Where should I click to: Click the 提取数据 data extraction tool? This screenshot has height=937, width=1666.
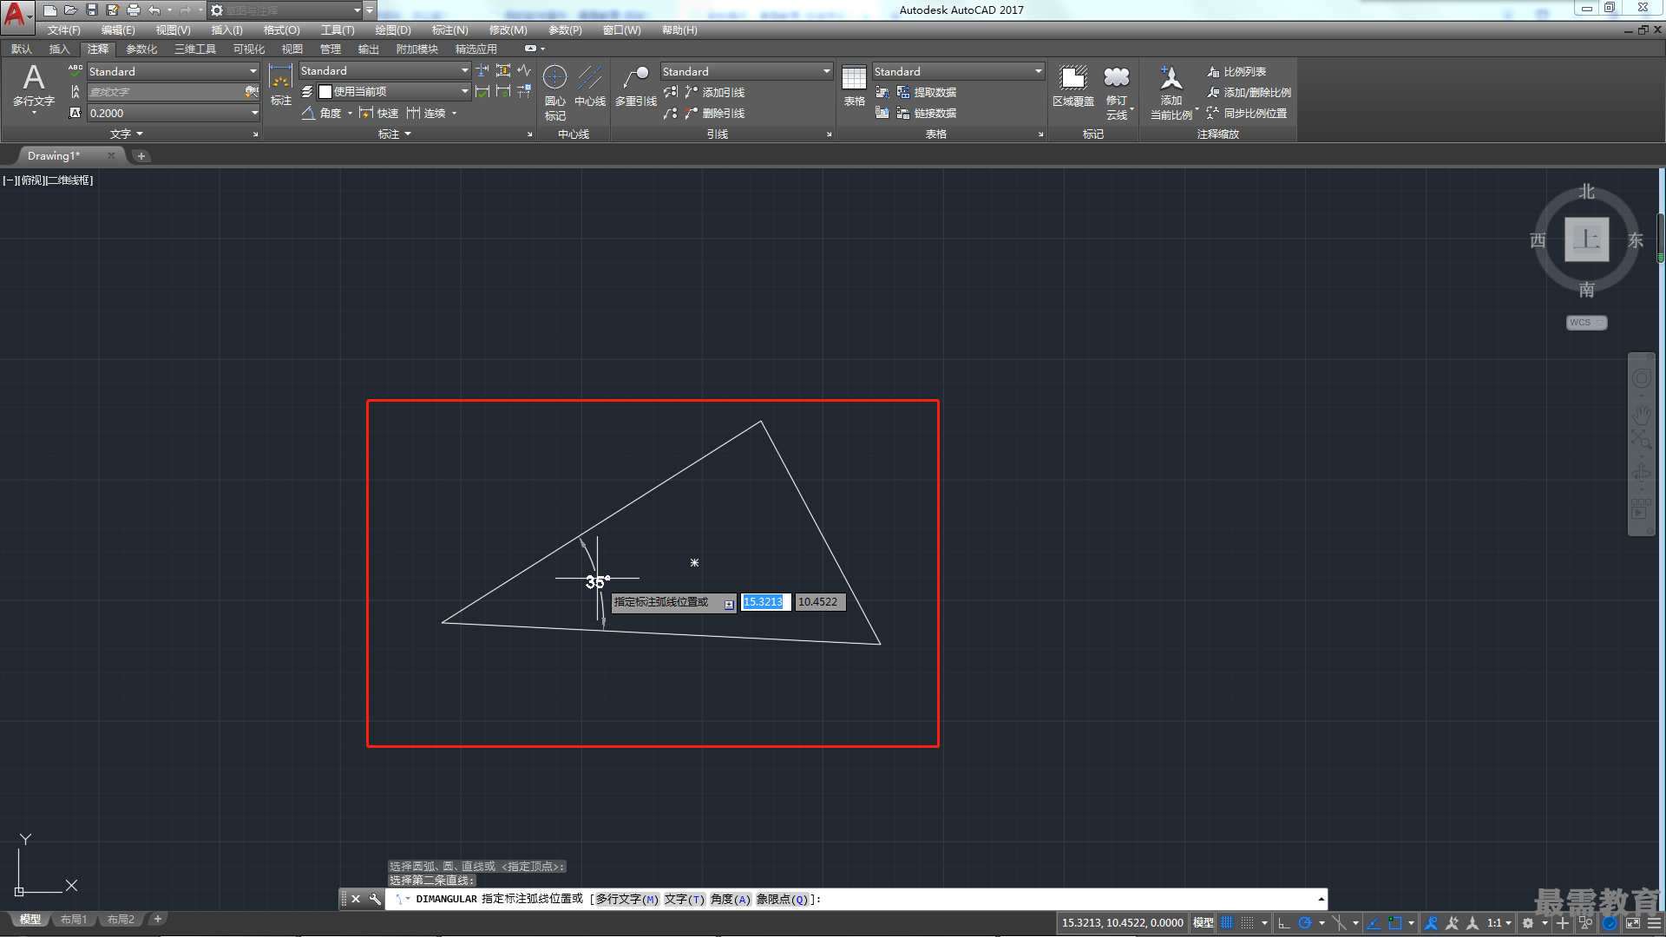click(927, 93)
